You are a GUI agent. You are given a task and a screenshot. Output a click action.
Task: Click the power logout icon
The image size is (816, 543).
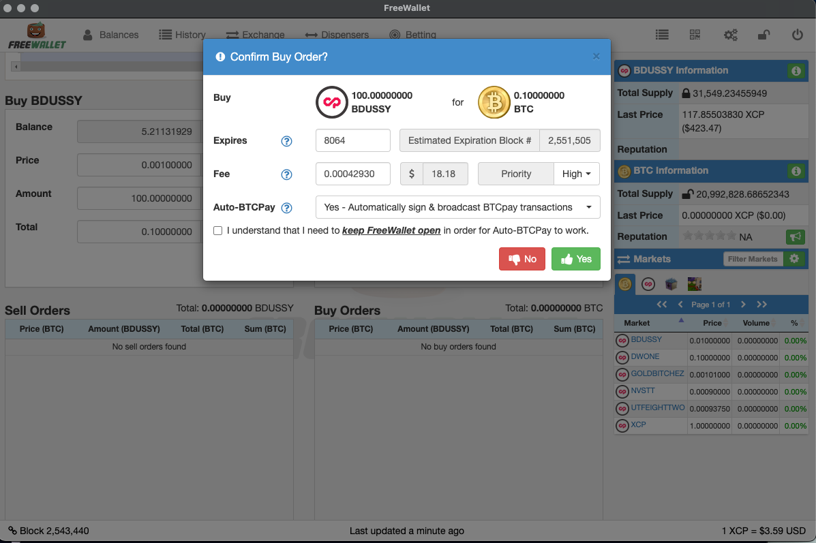tap(798, 35)
